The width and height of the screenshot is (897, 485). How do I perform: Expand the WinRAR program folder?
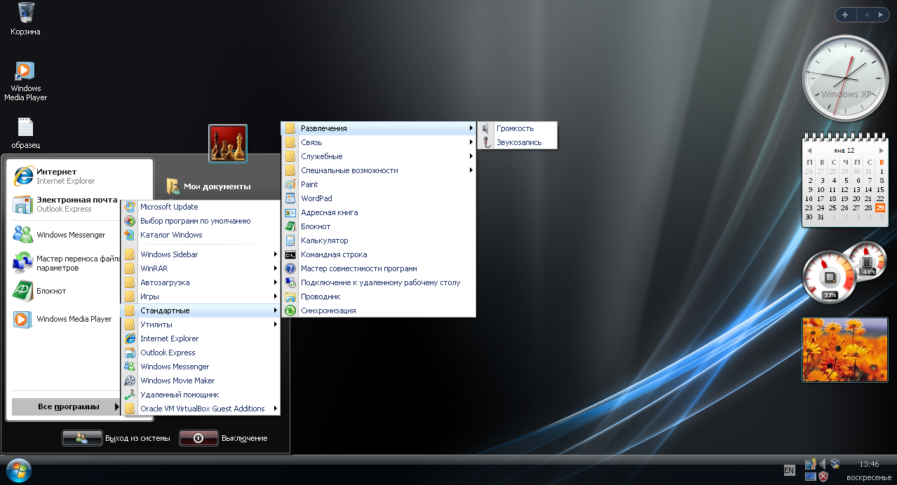201,268
